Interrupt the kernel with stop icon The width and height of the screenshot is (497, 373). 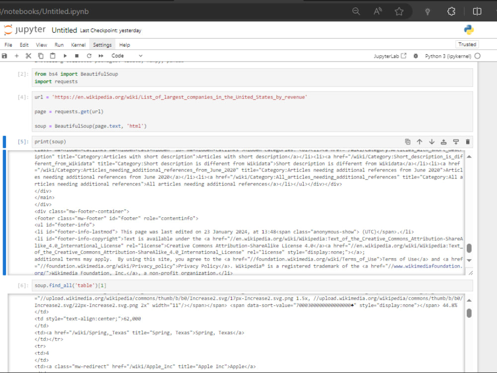pyautogui.click(x=78, y=56)
